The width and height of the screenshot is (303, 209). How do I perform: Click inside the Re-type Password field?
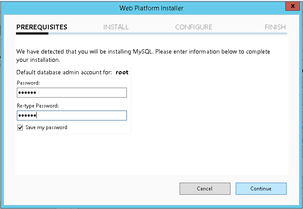[72, 115]
